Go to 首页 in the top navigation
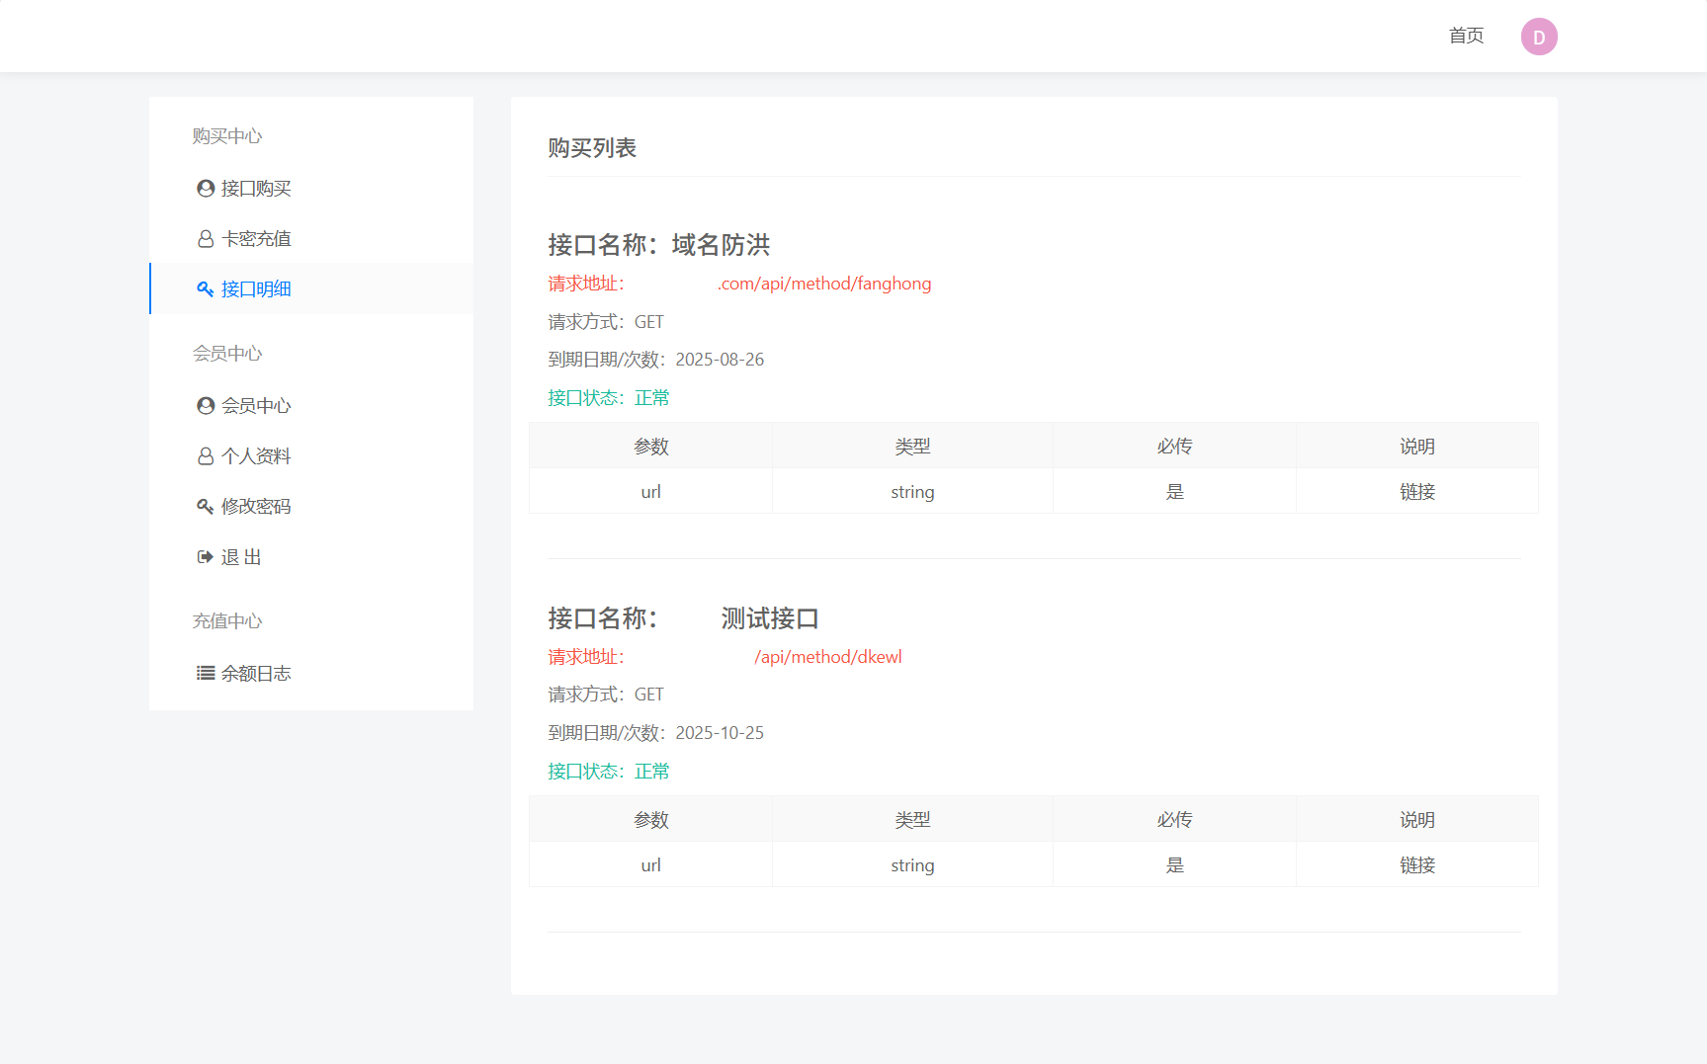1707x1064 pixels. pos(1466,36)
